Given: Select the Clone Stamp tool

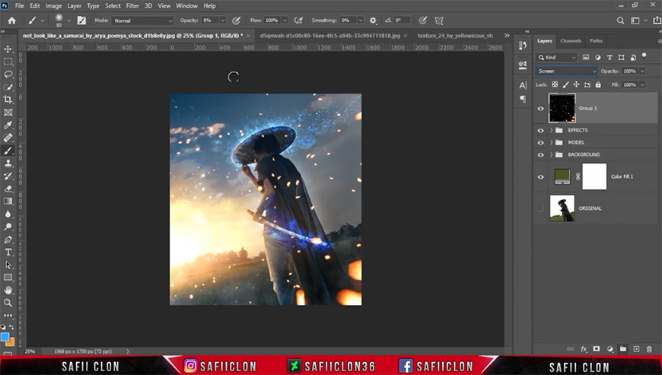Looking at the screenshot, I should pyautogui.click(x=8, y=164).
